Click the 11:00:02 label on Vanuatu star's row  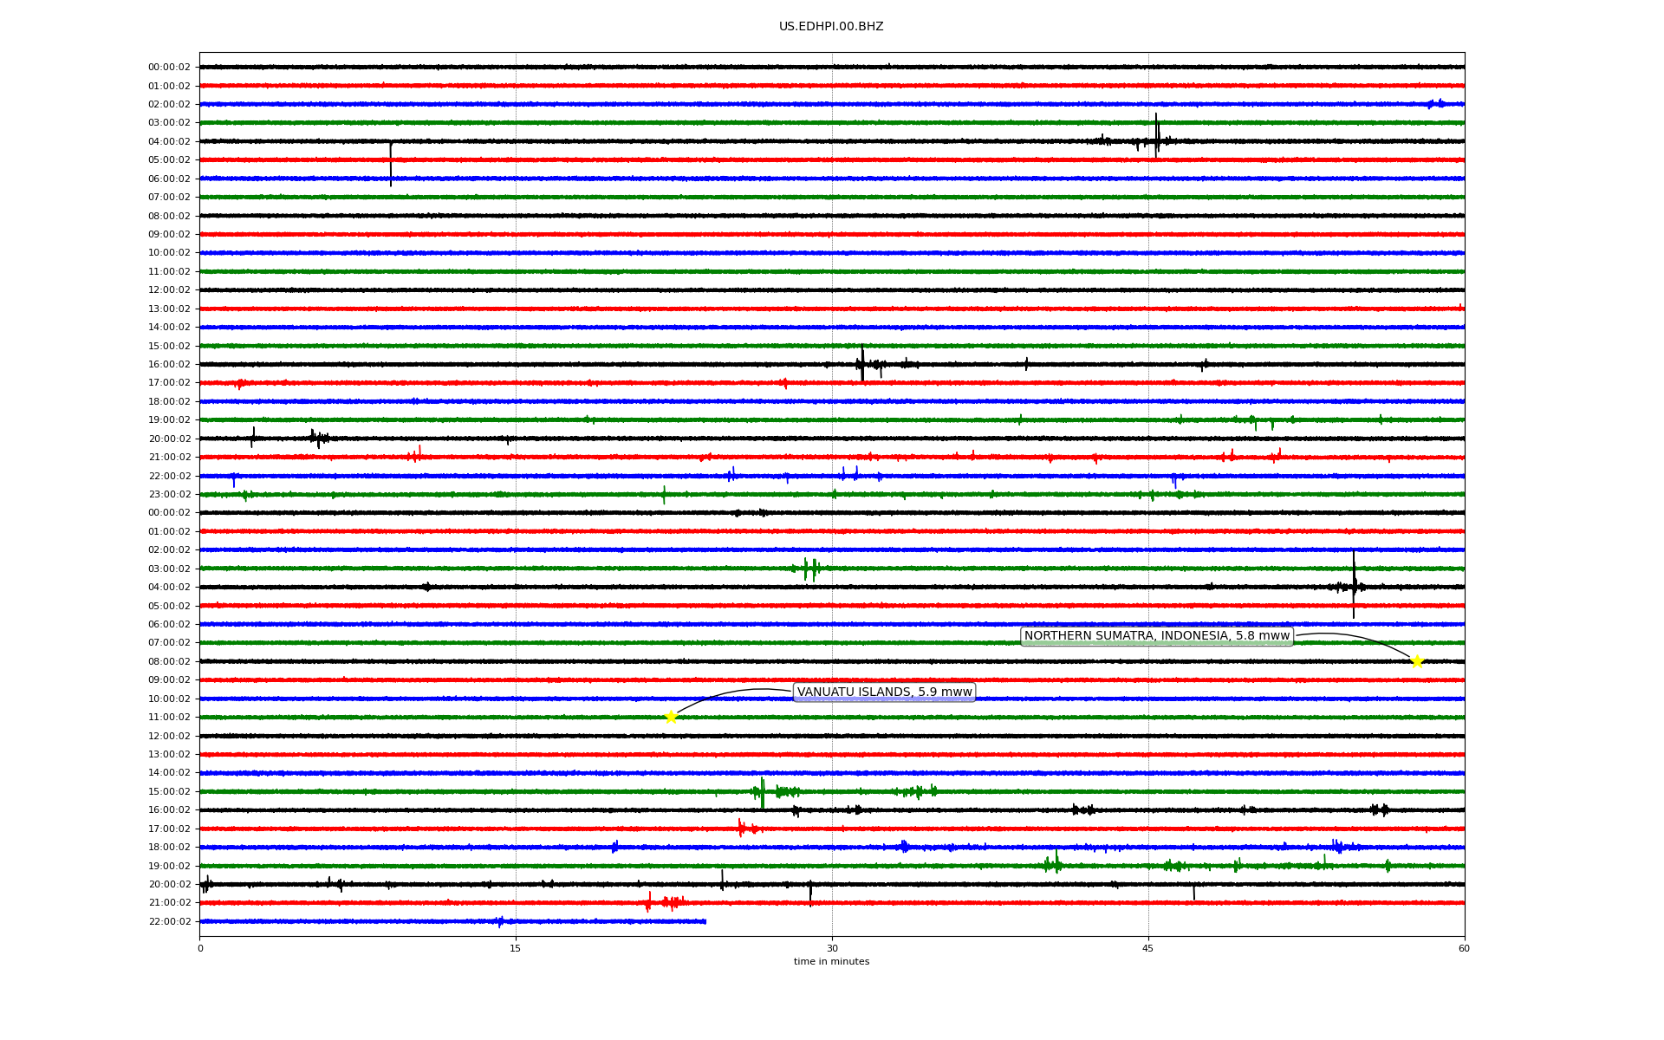point(169,718)
